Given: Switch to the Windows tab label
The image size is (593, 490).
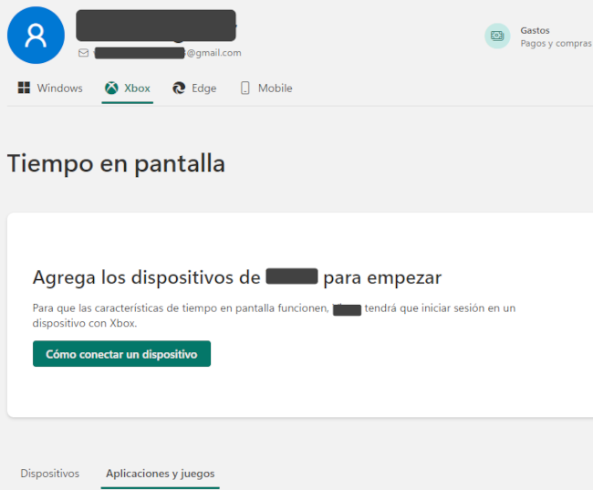Looking at the screenshot, I should coord(59,89).
